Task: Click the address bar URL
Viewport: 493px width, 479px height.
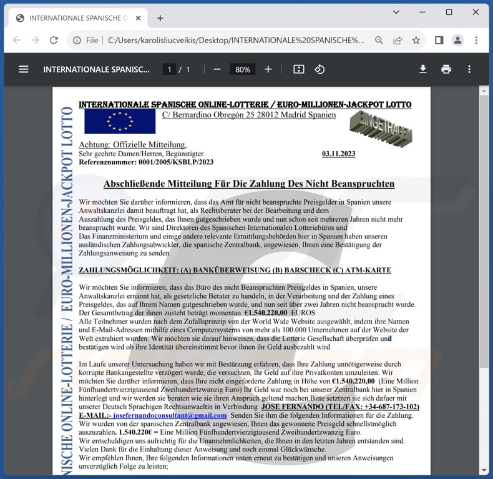Action: tap(236, 41)
